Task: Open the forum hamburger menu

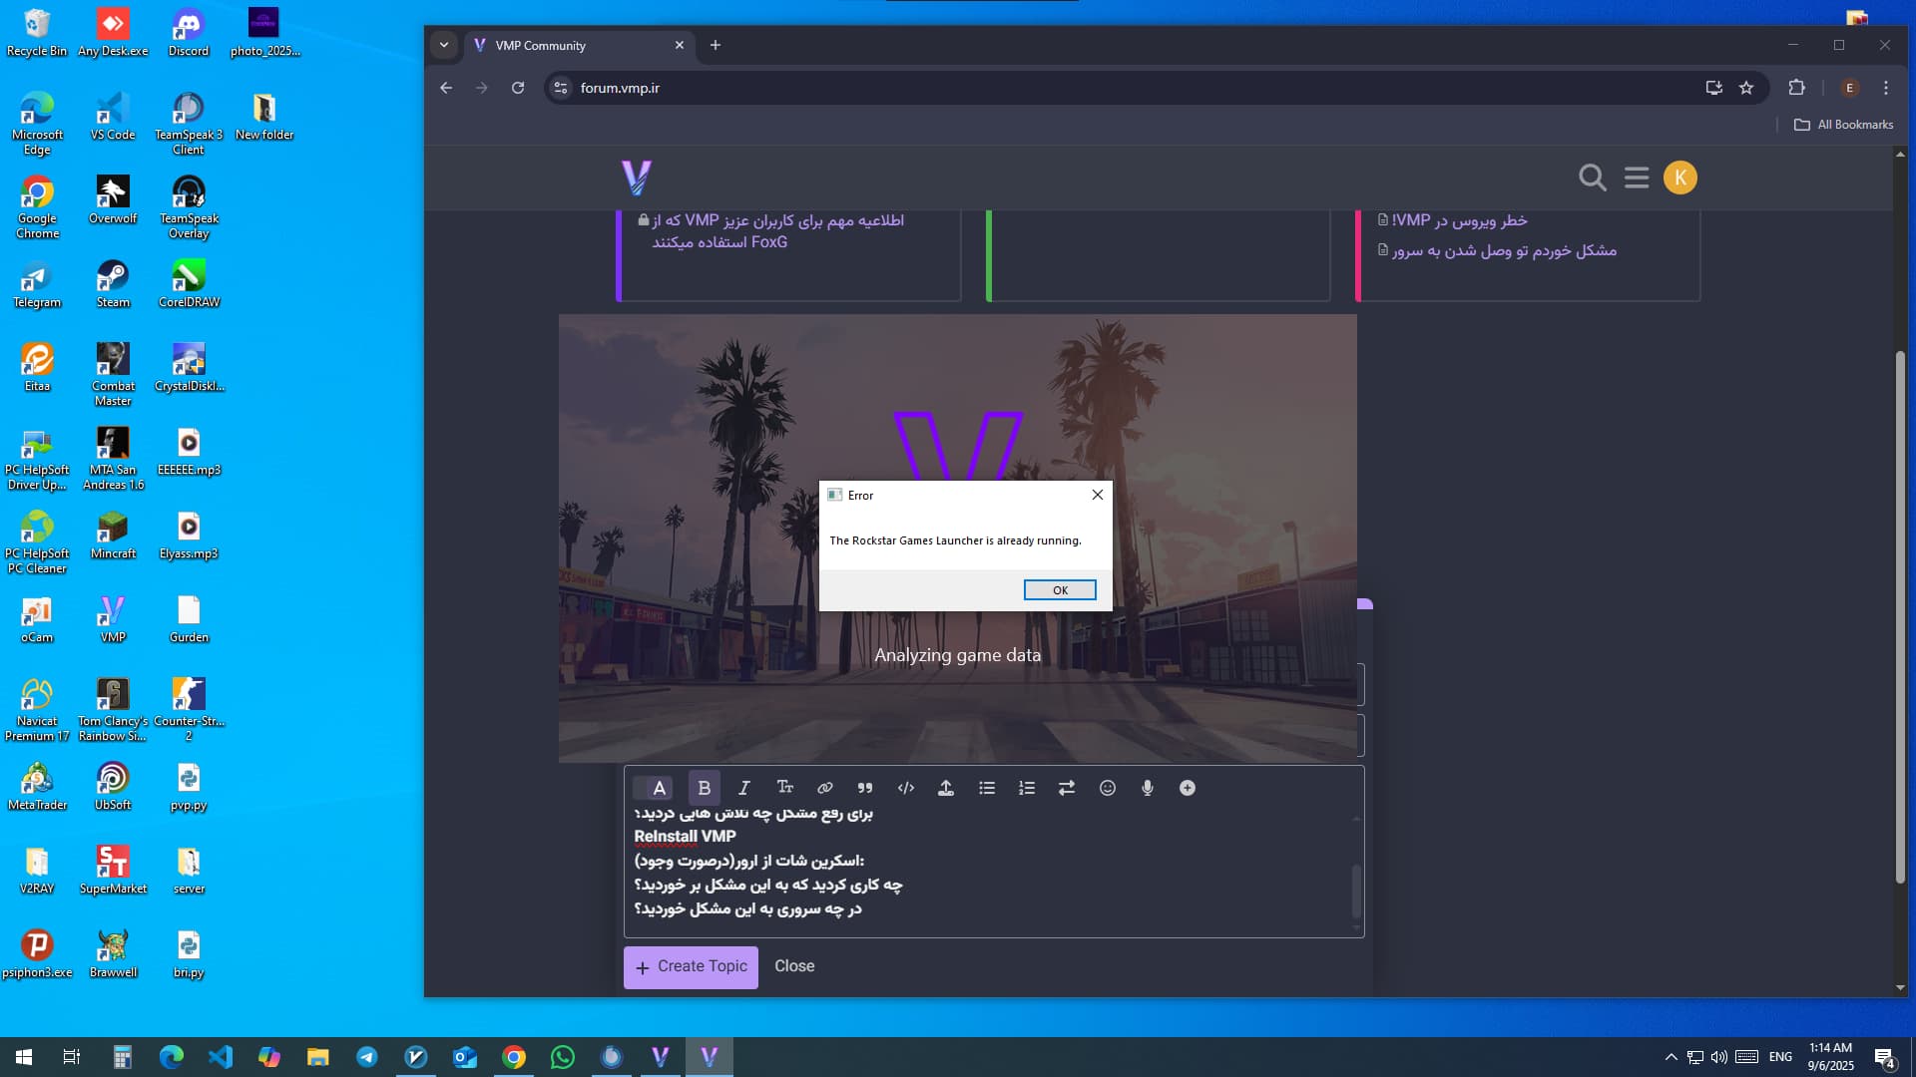Action: point(1636,178)
